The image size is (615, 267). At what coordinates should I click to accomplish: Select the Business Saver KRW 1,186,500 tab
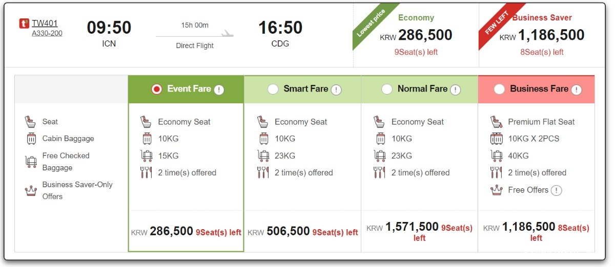tap(542, 35)
